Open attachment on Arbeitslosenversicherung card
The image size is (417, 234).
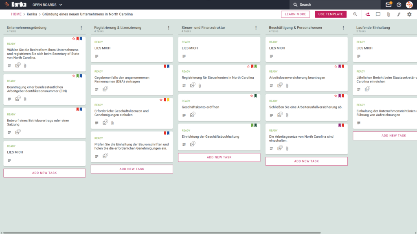(x=287, y=85)
